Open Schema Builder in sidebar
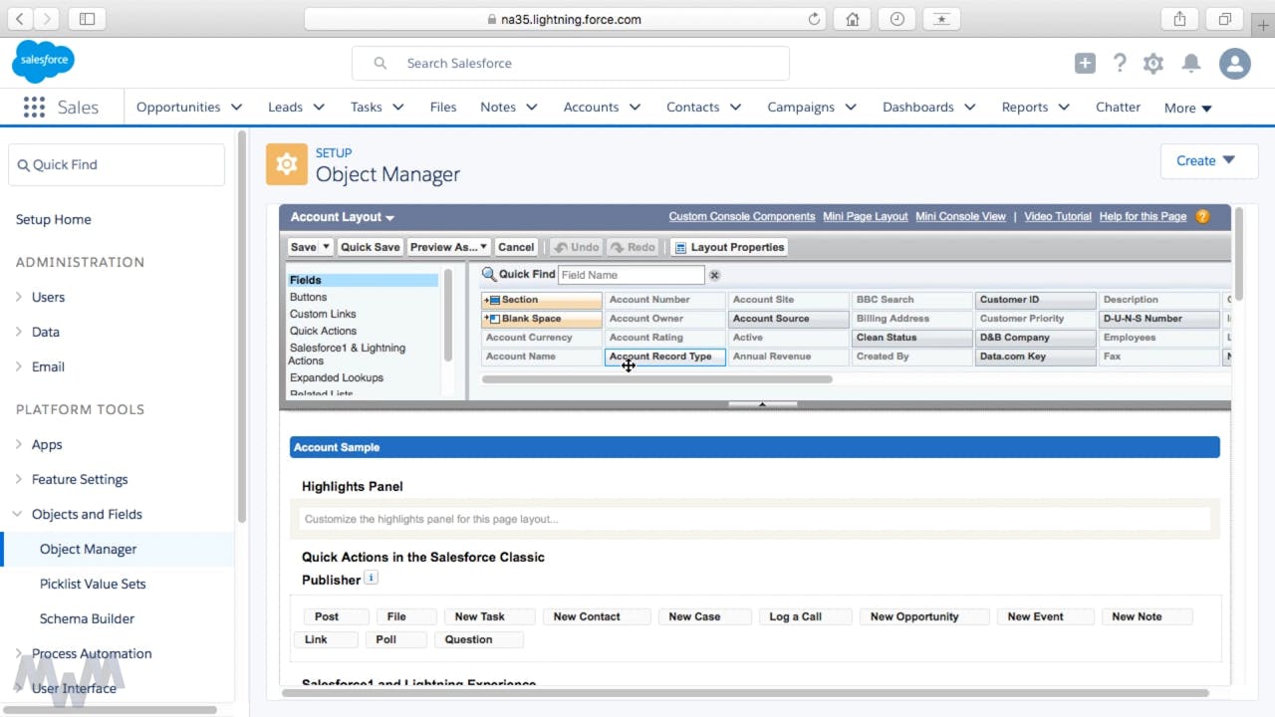Image resolution: width=1275 pixels, height=717 pixels. pos(87,618)
